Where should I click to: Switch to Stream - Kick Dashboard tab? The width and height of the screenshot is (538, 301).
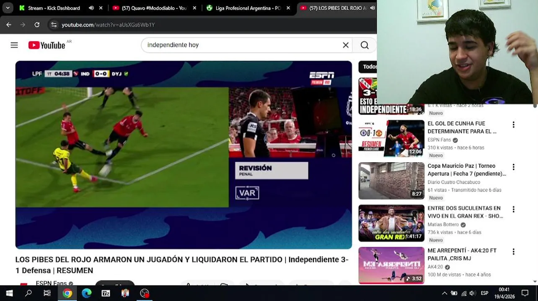point(54,8)
